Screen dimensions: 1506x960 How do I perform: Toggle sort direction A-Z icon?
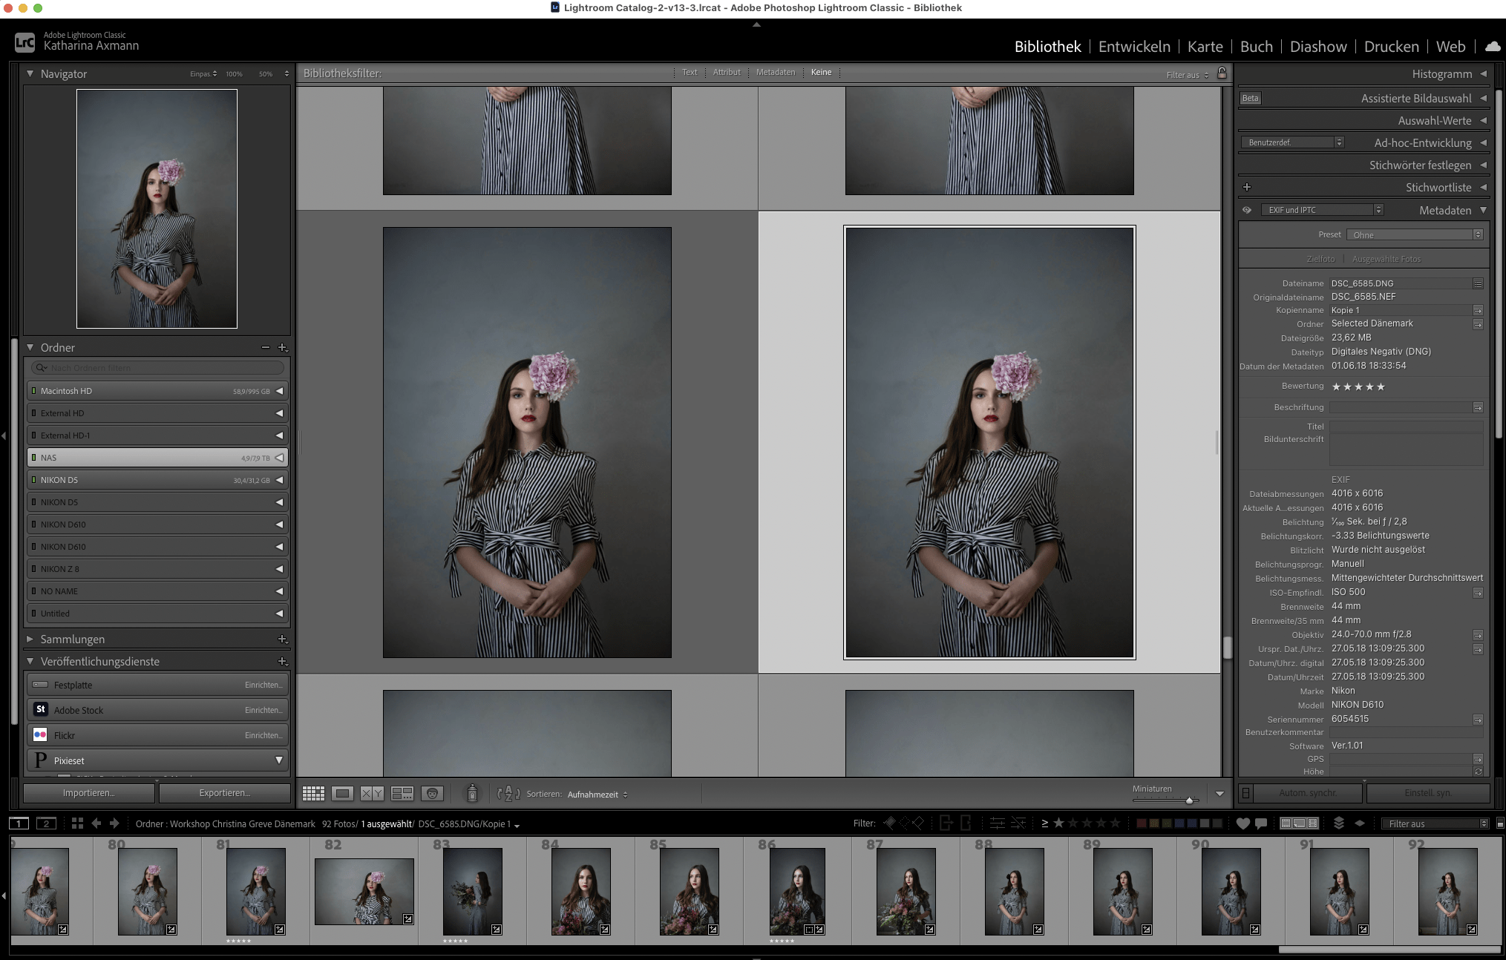(508, 794)
